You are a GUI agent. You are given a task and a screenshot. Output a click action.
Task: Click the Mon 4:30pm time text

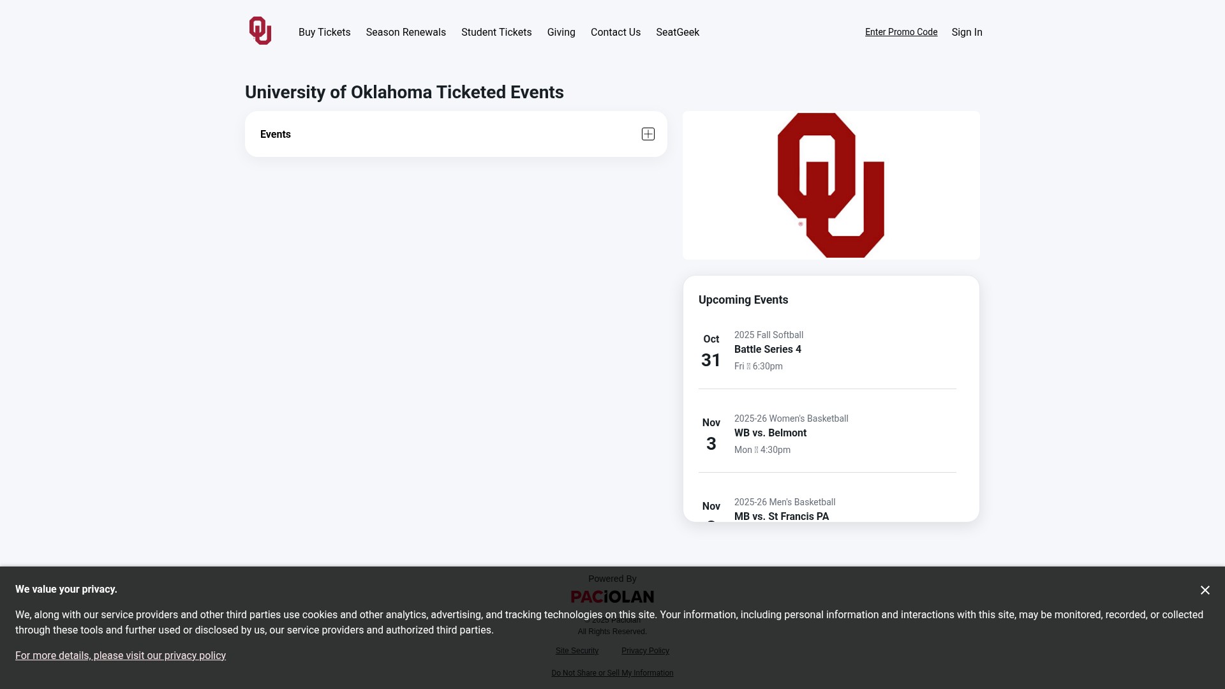point(762,450)
